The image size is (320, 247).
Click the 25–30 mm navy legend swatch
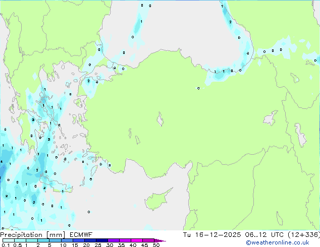click(101, 240)
